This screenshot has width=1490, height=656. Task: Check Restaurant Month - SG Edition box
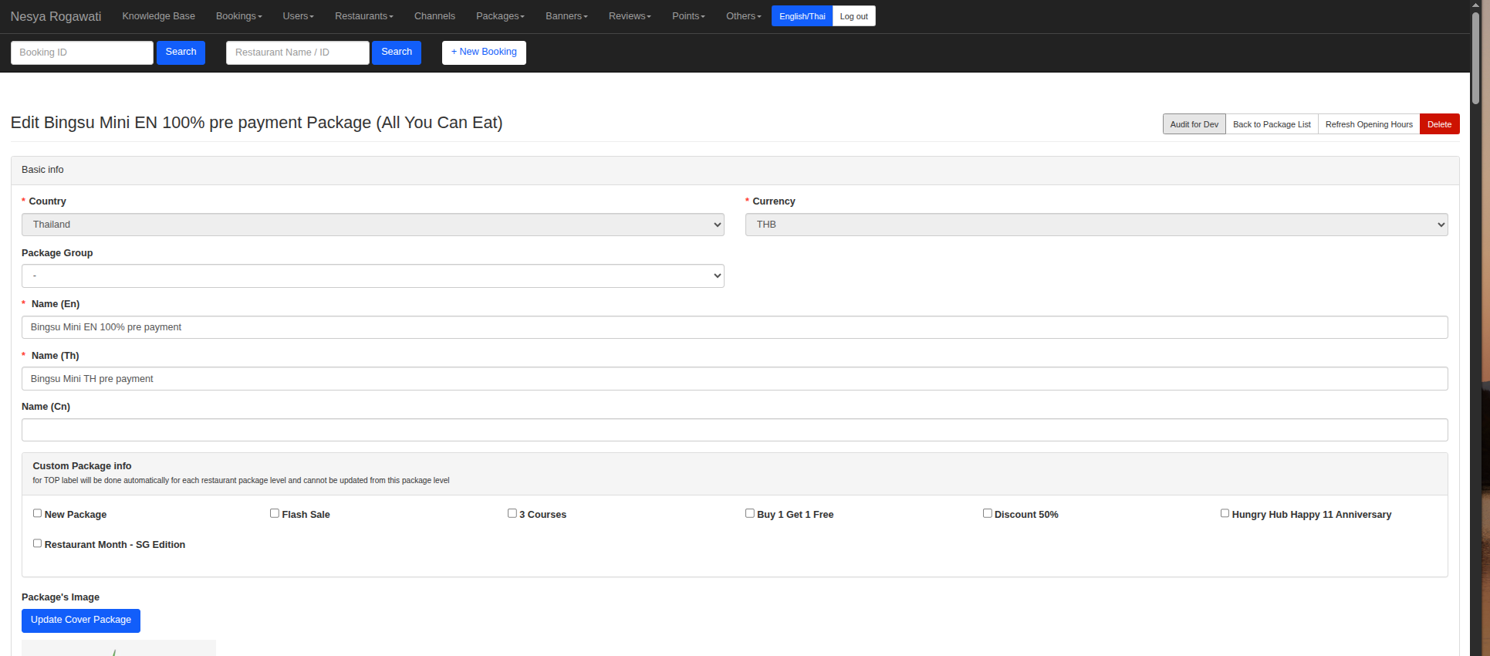click(37, 543)
